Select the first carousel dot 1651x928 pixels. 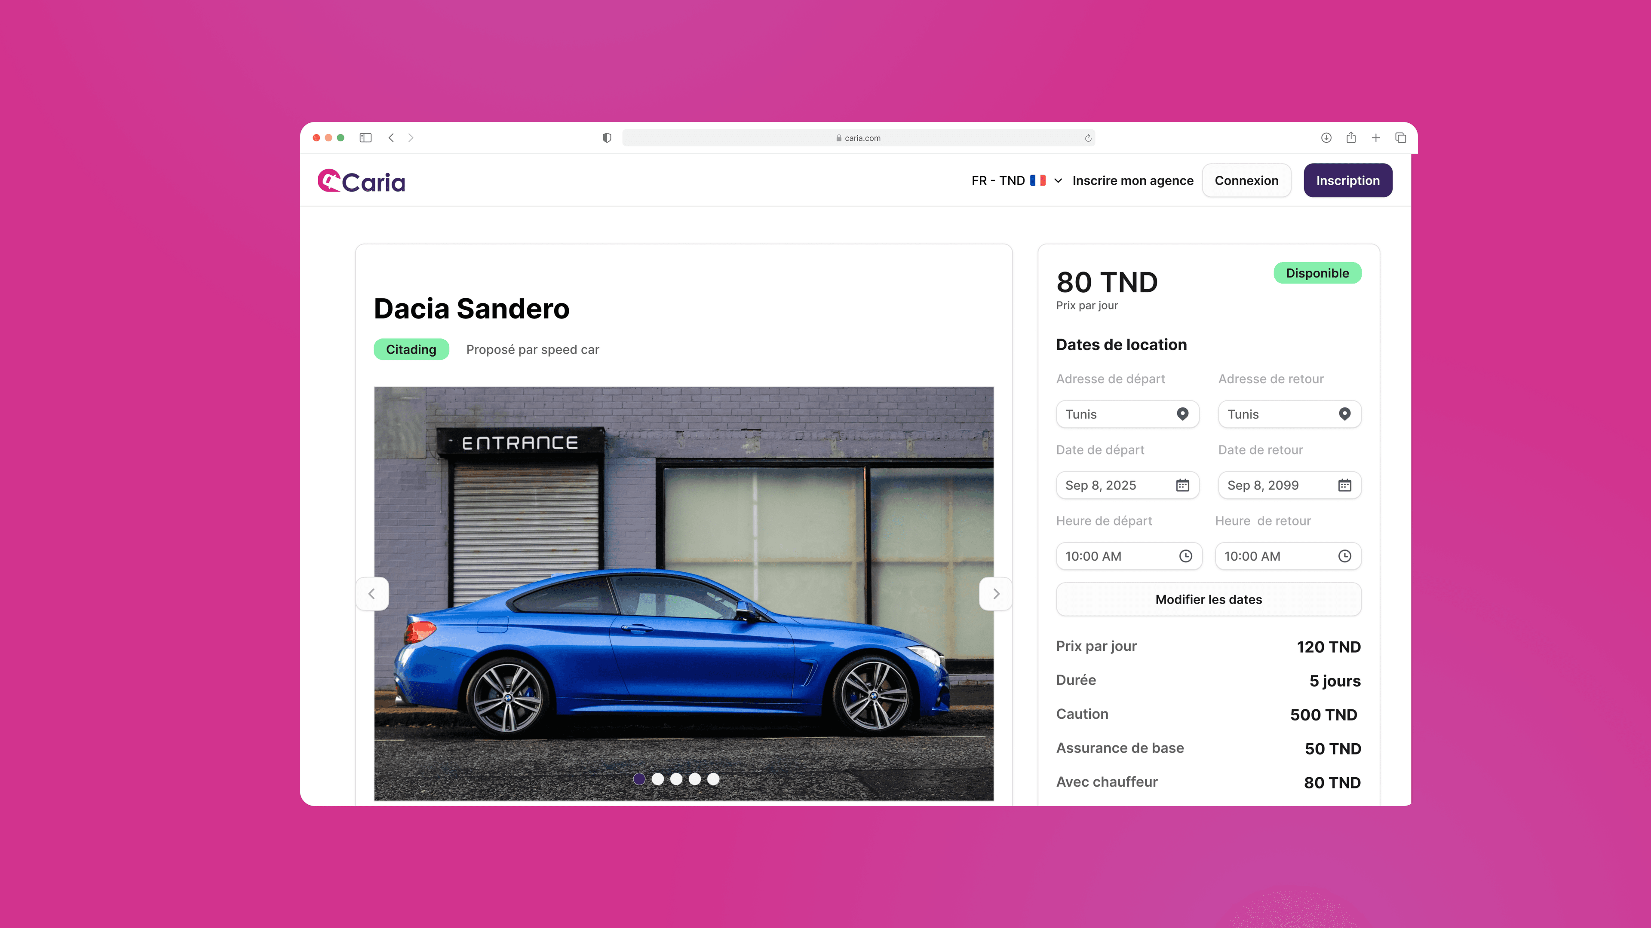tap(639, 779)
